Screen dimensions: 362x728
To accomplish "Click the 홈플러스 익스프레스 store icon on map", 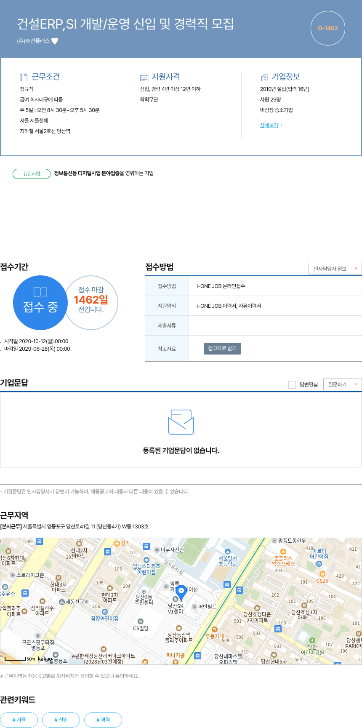I will click(283, 552).
